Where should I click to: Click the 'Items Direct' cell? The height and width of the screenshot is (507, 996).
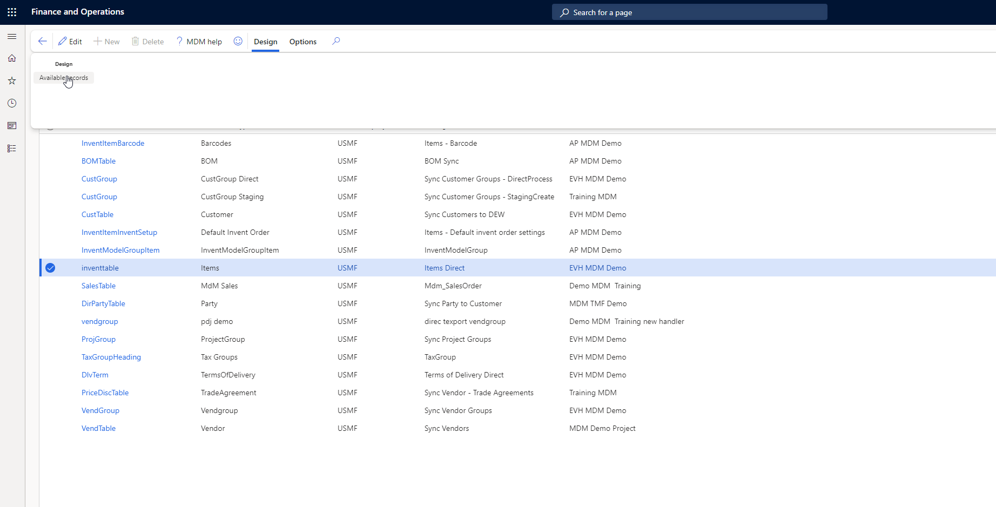coord(445,268)
